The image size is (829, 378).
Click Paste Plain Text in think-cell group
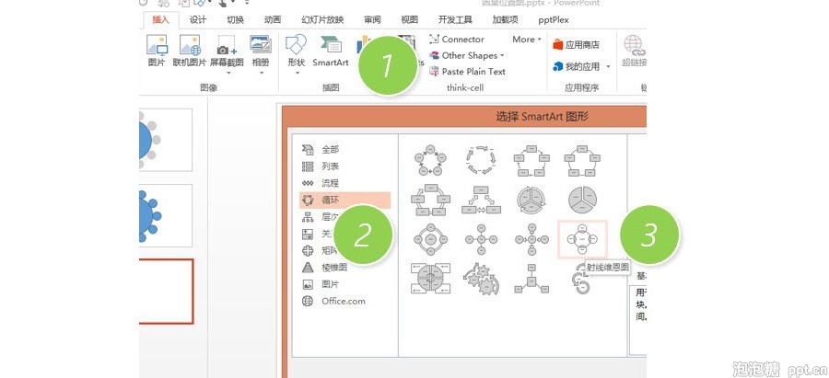pyautogui.click(x=467, y=71)
